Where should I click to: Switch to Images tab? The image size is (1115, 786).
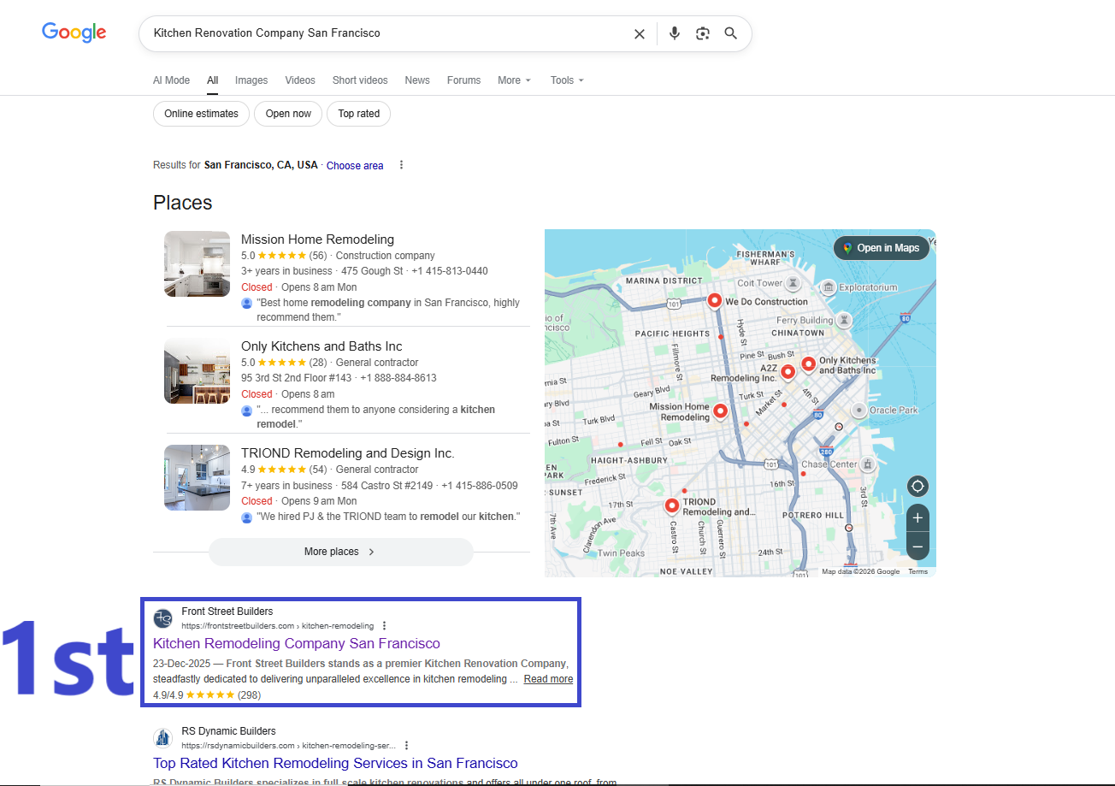(251, 80)
